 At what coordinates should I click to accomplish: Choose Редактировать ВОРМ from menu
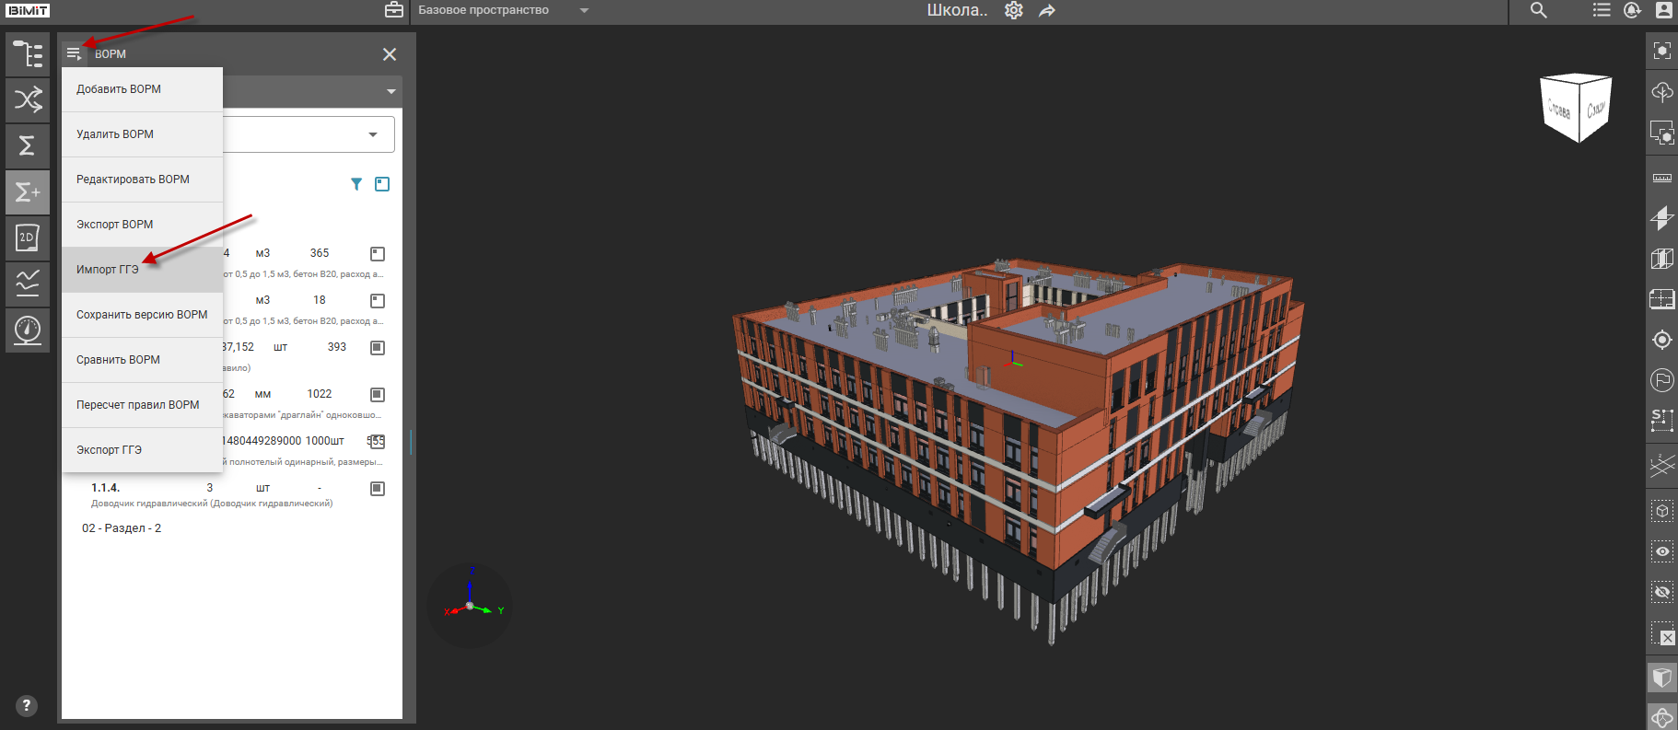point(142,180)
